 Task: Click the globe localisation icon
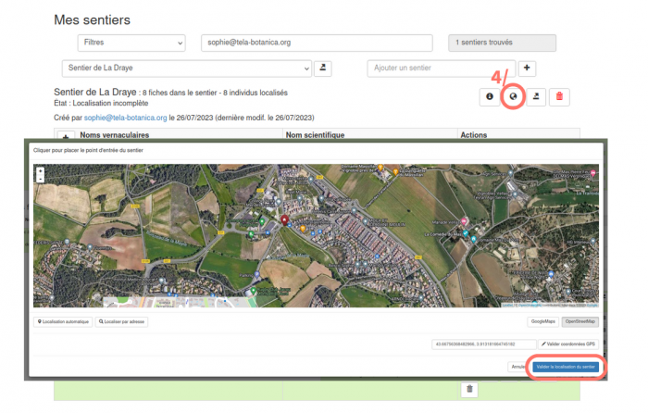point(513,96)
